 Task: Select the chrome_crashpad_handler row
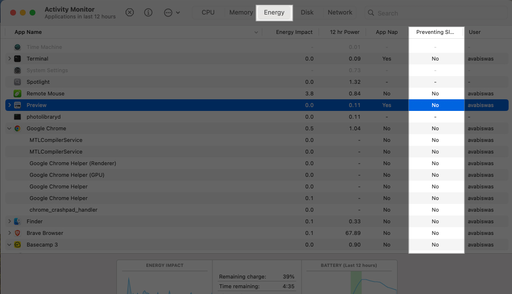(257, 210)
